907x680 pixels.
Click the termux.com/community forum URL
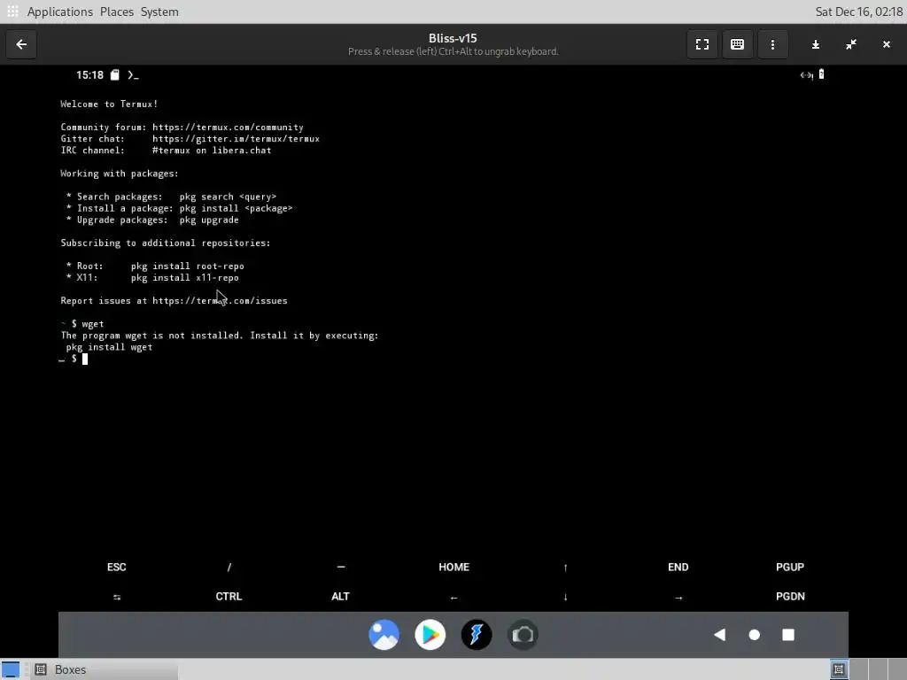[x=228, y=127]
